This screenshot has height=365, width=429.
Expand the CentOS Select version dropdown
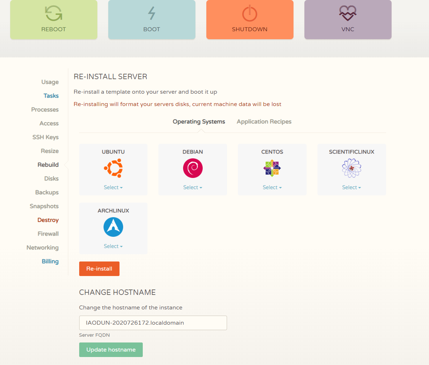pos(272,187)
